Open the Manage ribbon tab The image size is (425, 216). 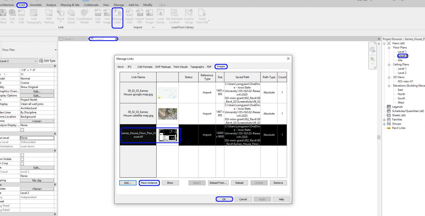(x=119, y=5)
